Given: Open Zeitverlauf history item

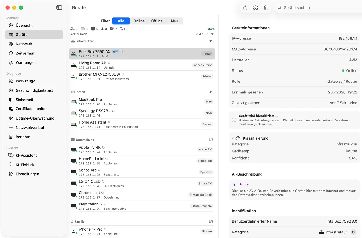Looking at the screenshot, I should pyautogui.click(x=34, y=53).
